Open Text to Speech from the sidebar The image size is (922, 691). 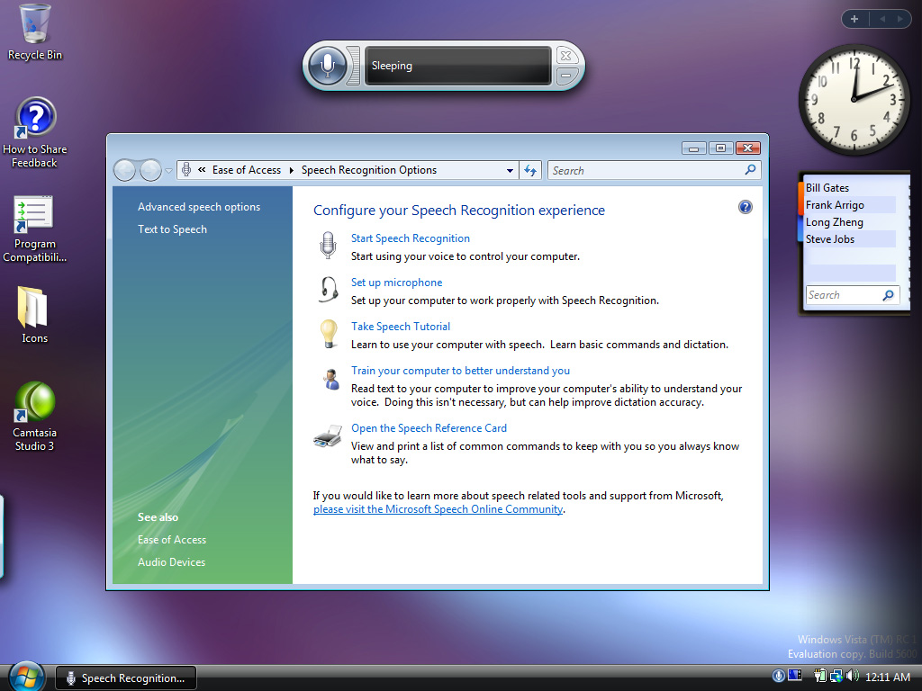pyautogui.click(x=171, y=229)
